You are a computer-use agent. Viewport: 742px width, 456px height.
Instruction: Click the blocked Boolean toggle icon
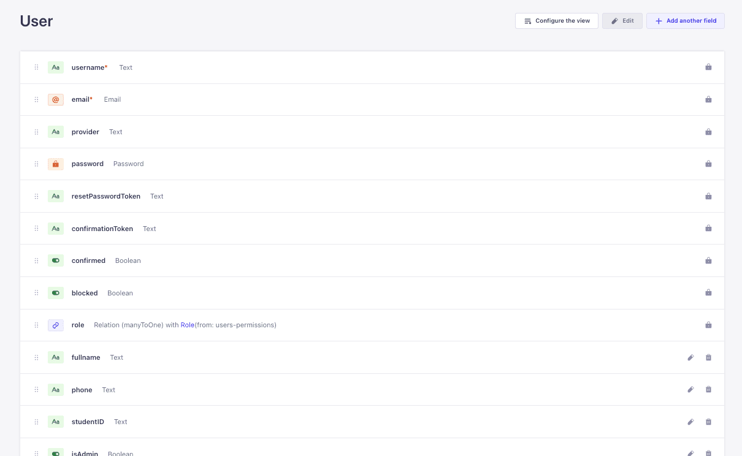56,293
